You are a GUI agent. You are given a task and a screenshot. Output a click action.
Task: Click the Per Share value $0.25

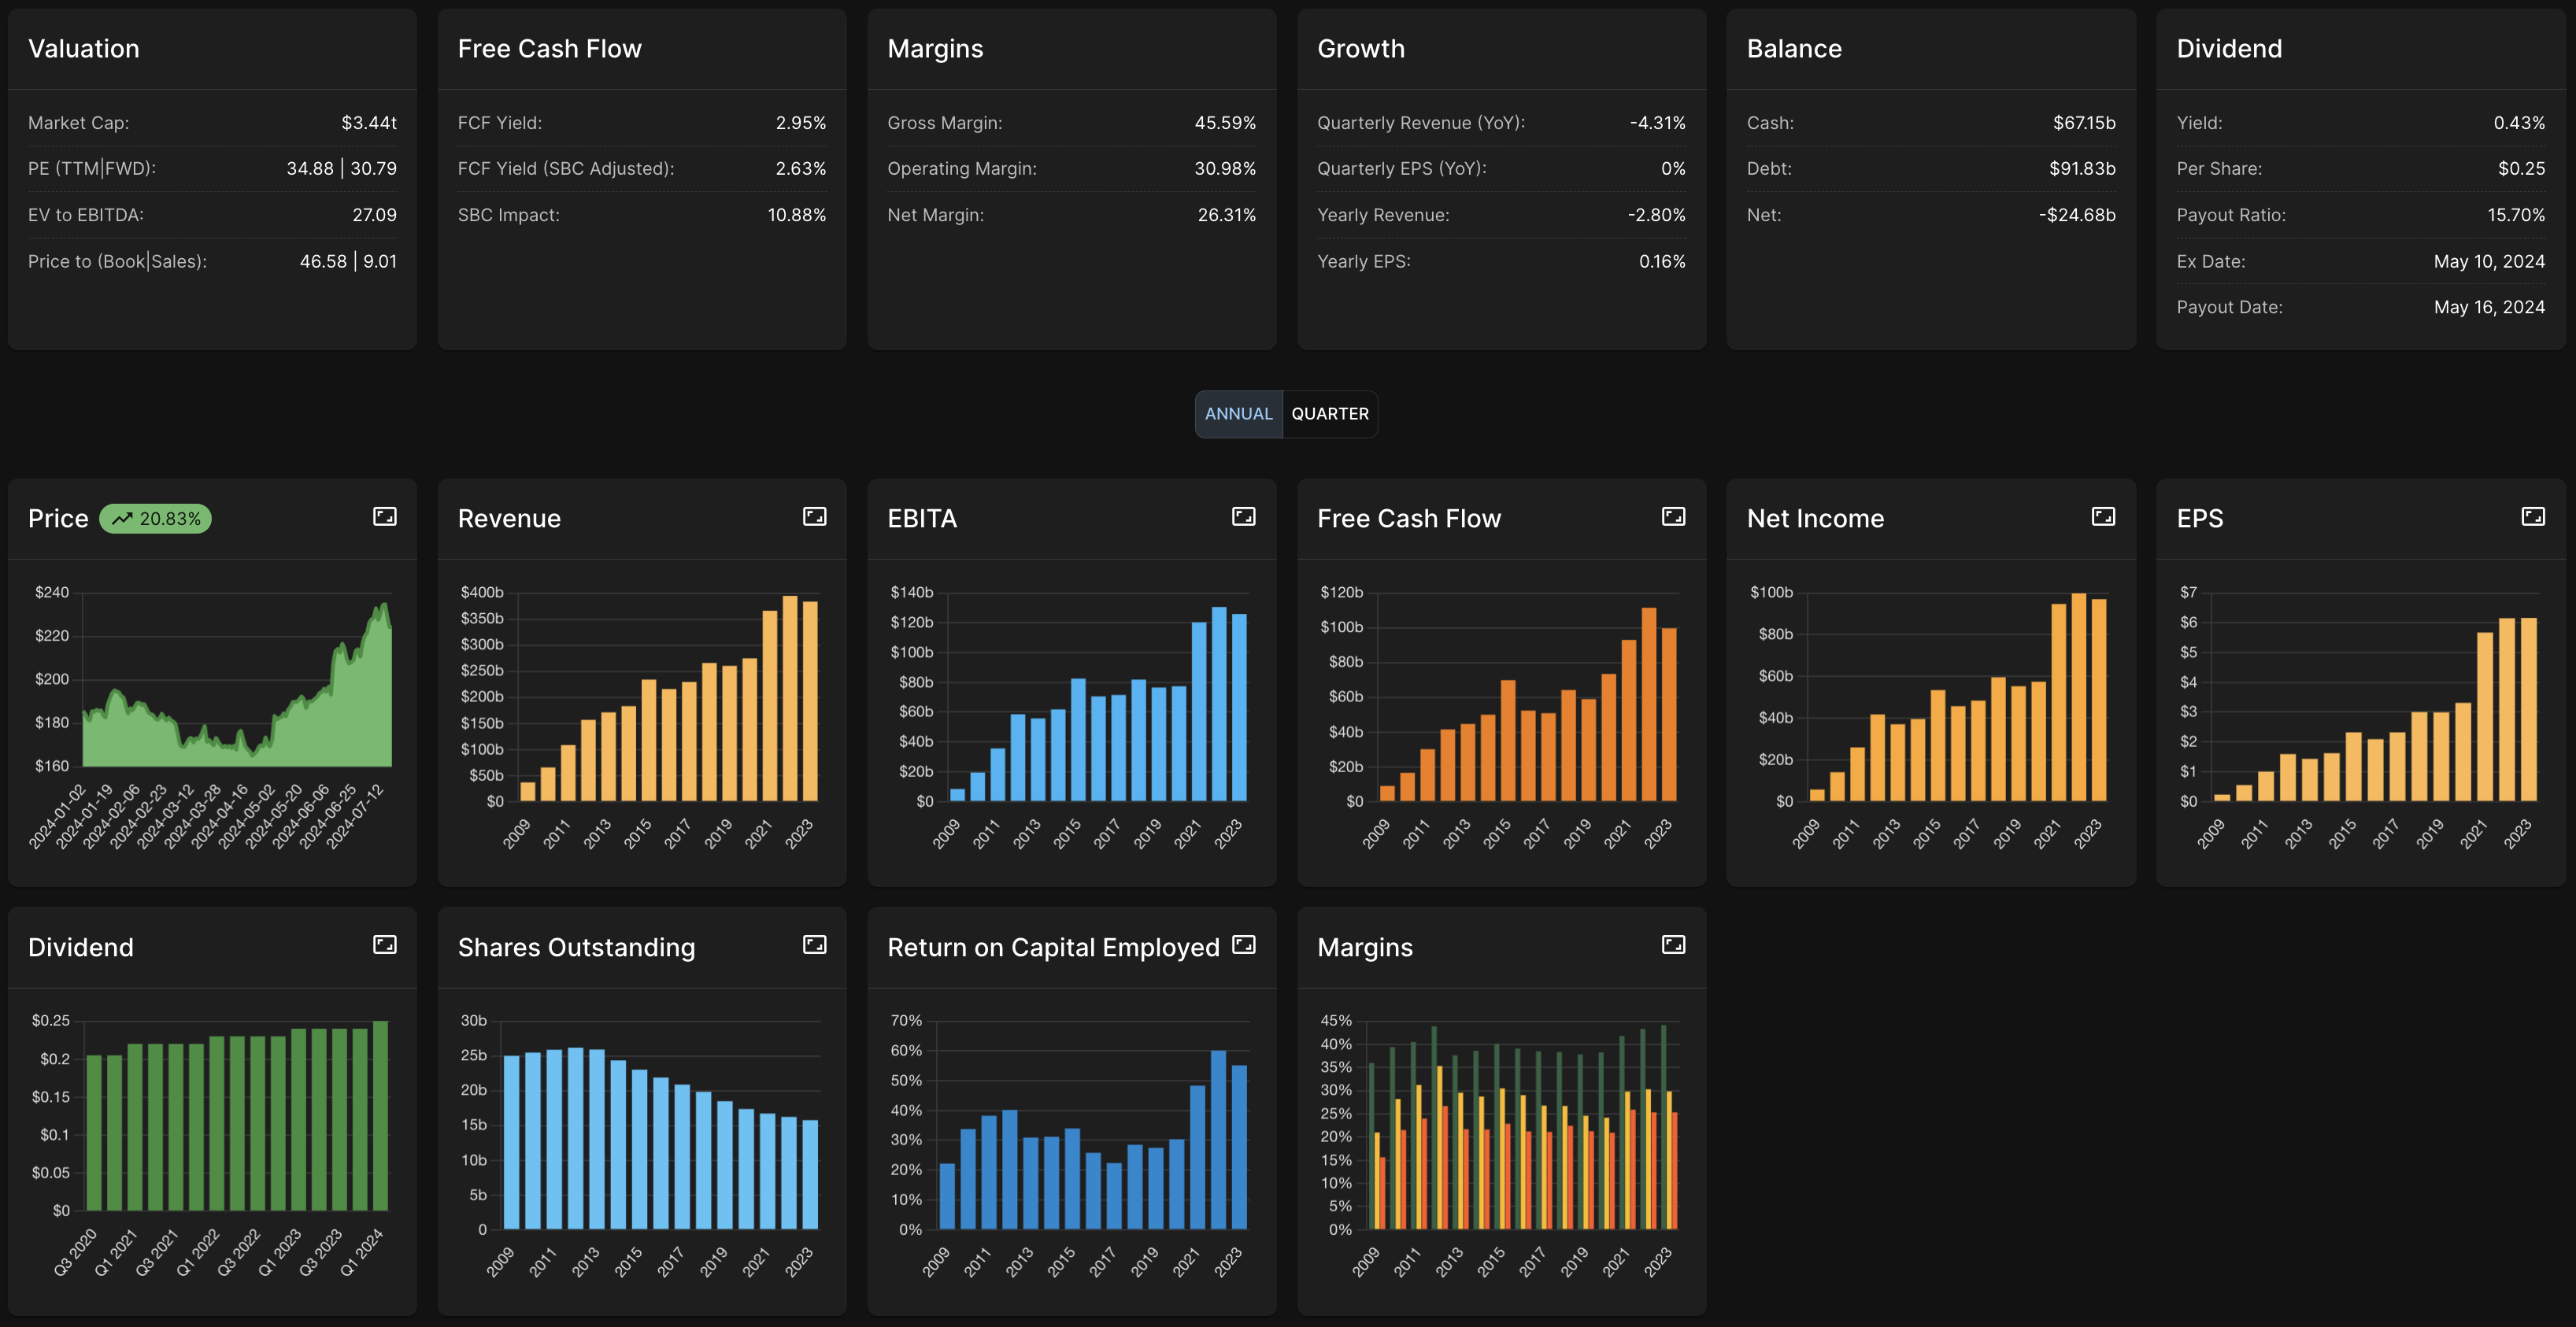tap(2521, 169)
